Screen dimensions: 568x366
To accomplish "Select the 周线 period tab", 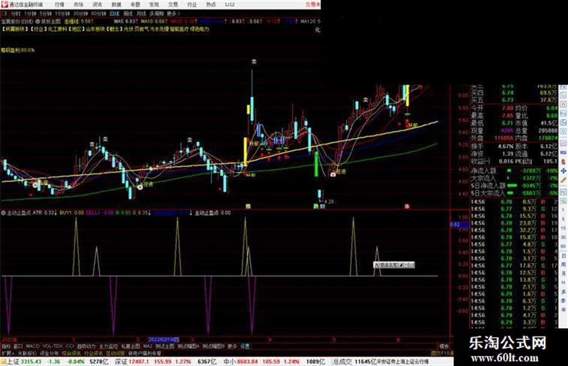I will tap(128, 13).
